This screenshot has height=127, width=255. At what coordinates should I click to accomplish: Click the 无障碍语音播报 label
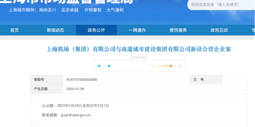pyautogui.click(x=139, y=58)
